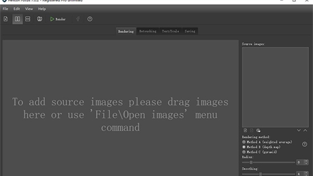This screenshot has width=313, height=176.
Task: Select Method C (pyramid)
Action: click(260, 152)
